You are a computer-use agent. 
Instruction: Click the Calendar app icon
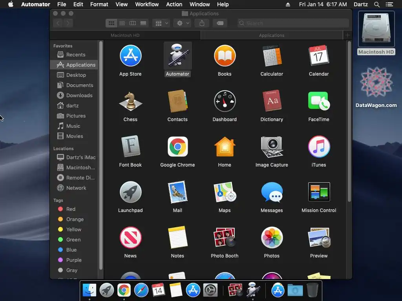[319, 56]
